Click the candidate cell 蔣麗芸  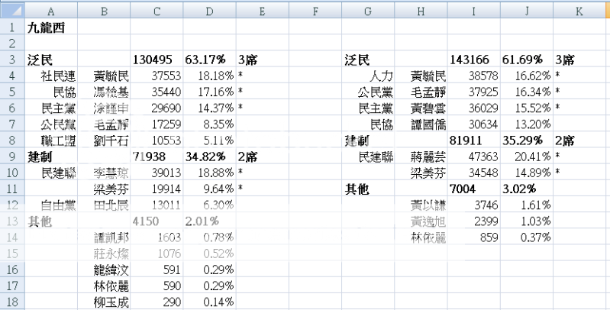(x=421, y=157)
